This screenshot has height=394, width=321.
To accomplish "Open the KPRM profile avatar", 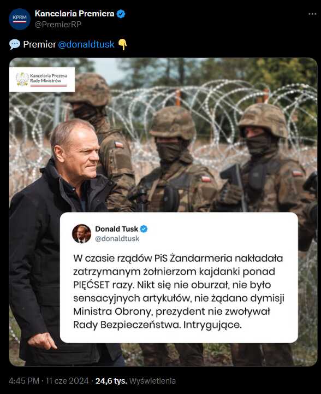I will [x=20, y=19].
